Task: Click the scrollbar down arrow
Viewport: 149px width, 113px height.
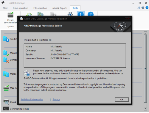Action: (145, 109)
